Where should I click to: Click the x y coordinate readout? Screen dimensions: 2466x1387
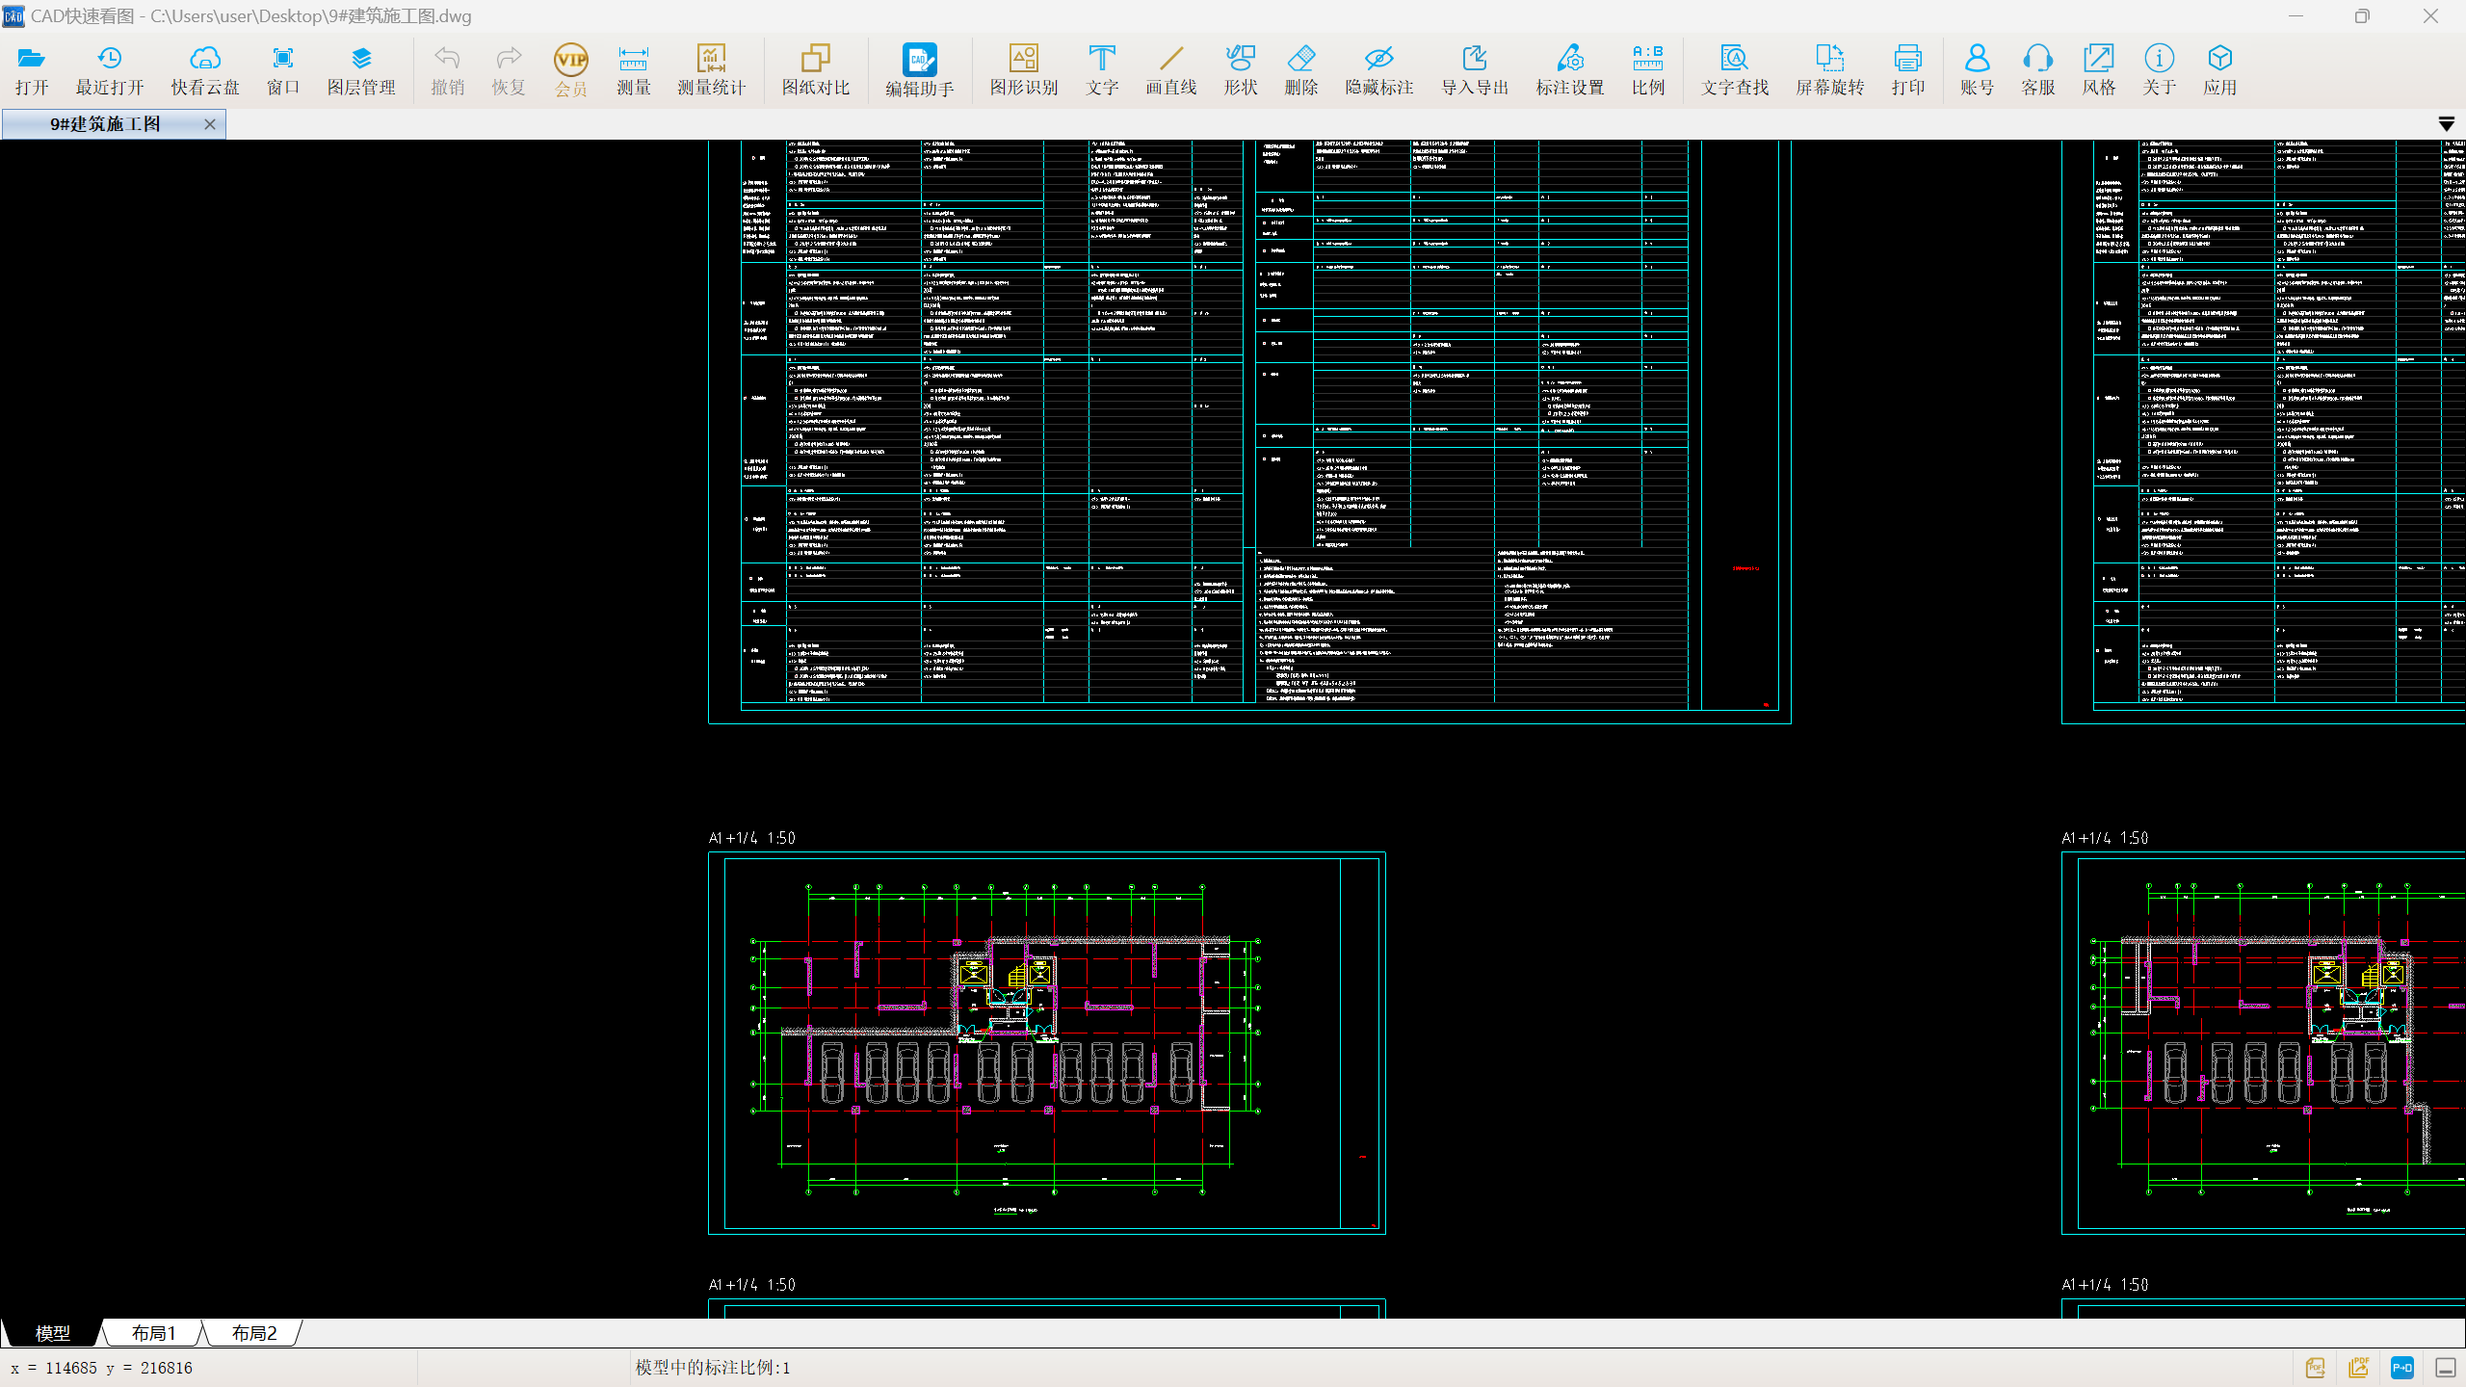tap(101, 1368)
